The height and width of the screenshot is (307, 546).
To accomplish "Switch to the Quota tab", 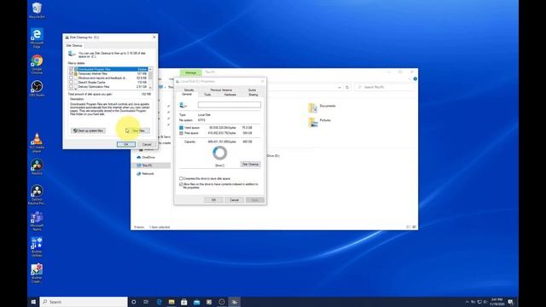I will [x=253, y=90].
